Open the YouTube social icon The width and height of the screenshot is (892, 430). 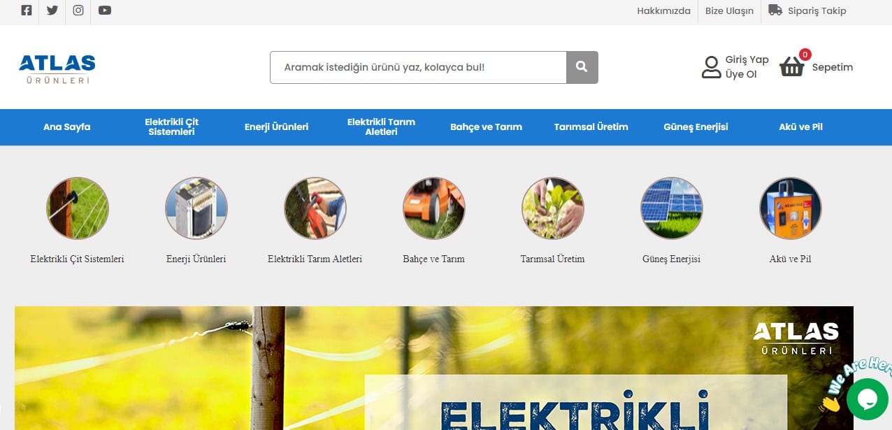point(105,10)
